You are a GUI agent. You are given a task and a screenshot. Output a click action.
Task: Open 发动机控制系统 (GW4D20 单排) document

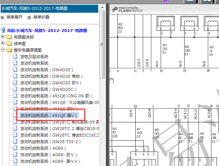click(x=51, y=76)
